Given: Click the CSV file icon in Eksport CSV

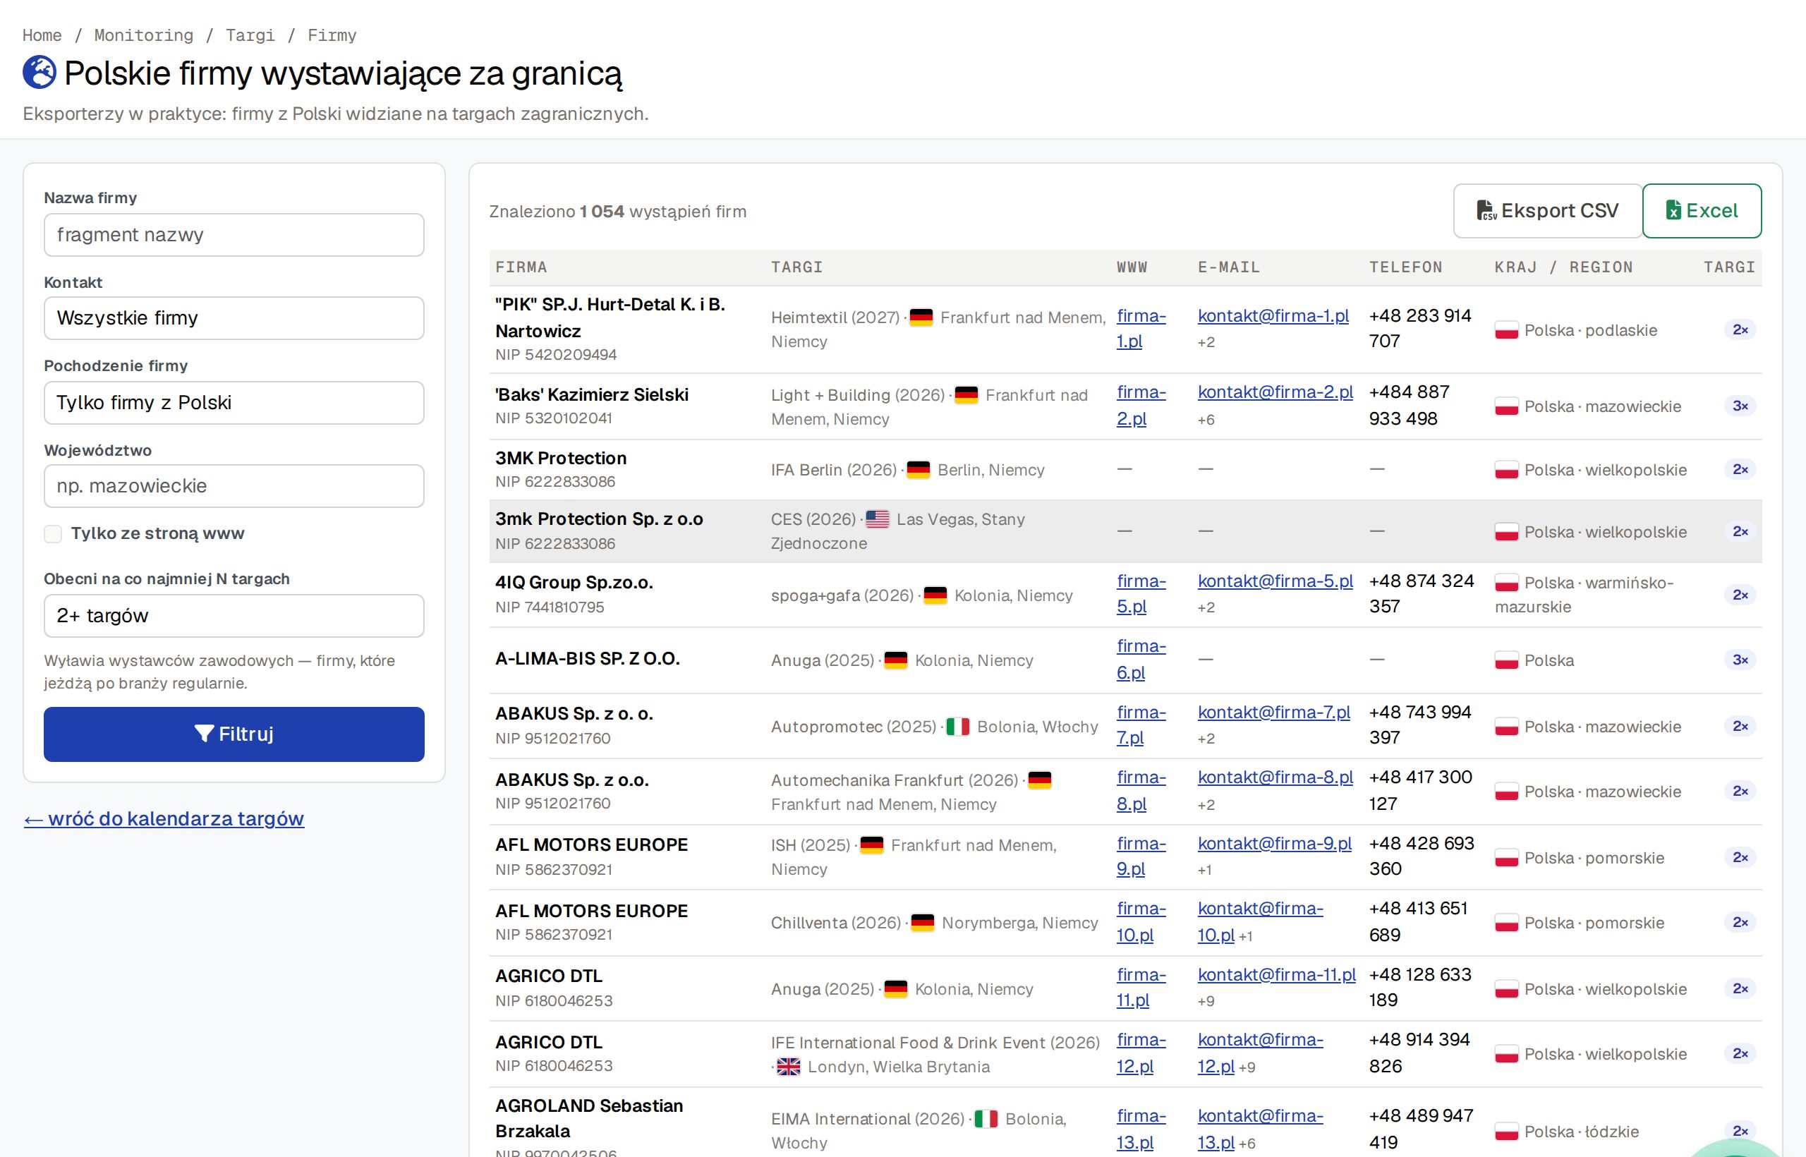Looking at the screenshot, I should pyautogui.click(x=1486, y=210).
